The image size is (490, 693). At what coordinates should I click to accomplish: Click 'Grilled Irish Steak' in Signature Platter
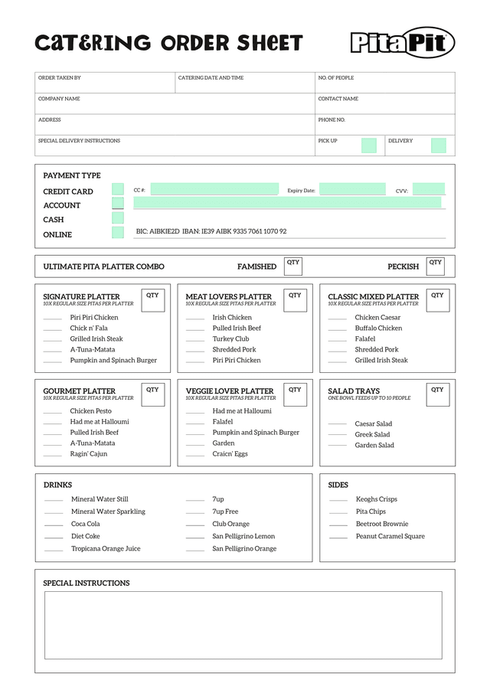[x=96, y=338]
